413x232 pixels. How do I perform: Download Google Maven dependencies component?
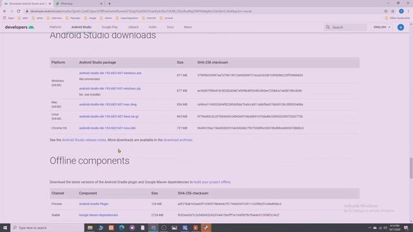tap(98, 215)
